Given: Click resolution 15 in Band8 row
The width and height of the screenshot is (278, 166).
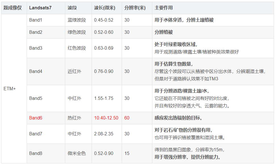Looking at the screenshot, I should [x=127, y=154].
